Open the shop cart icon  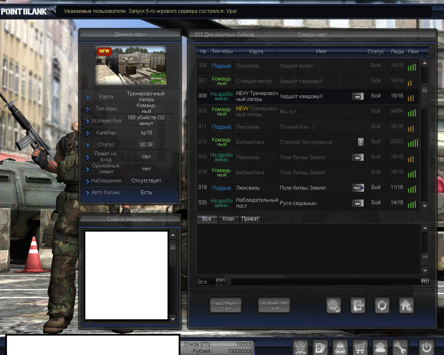[x=360, y=347]
